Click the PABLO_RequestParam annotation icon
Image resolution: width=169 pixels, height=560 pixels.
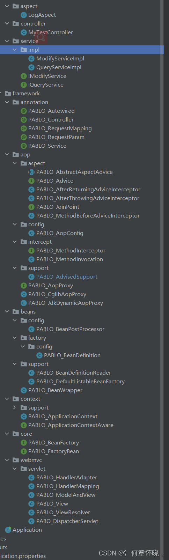[x=24, y=137]
